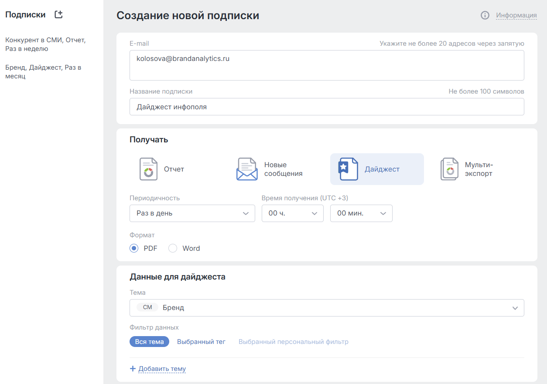Click Данные для дайджеста heading
This screenshot has height=384, width=547.
178,277
